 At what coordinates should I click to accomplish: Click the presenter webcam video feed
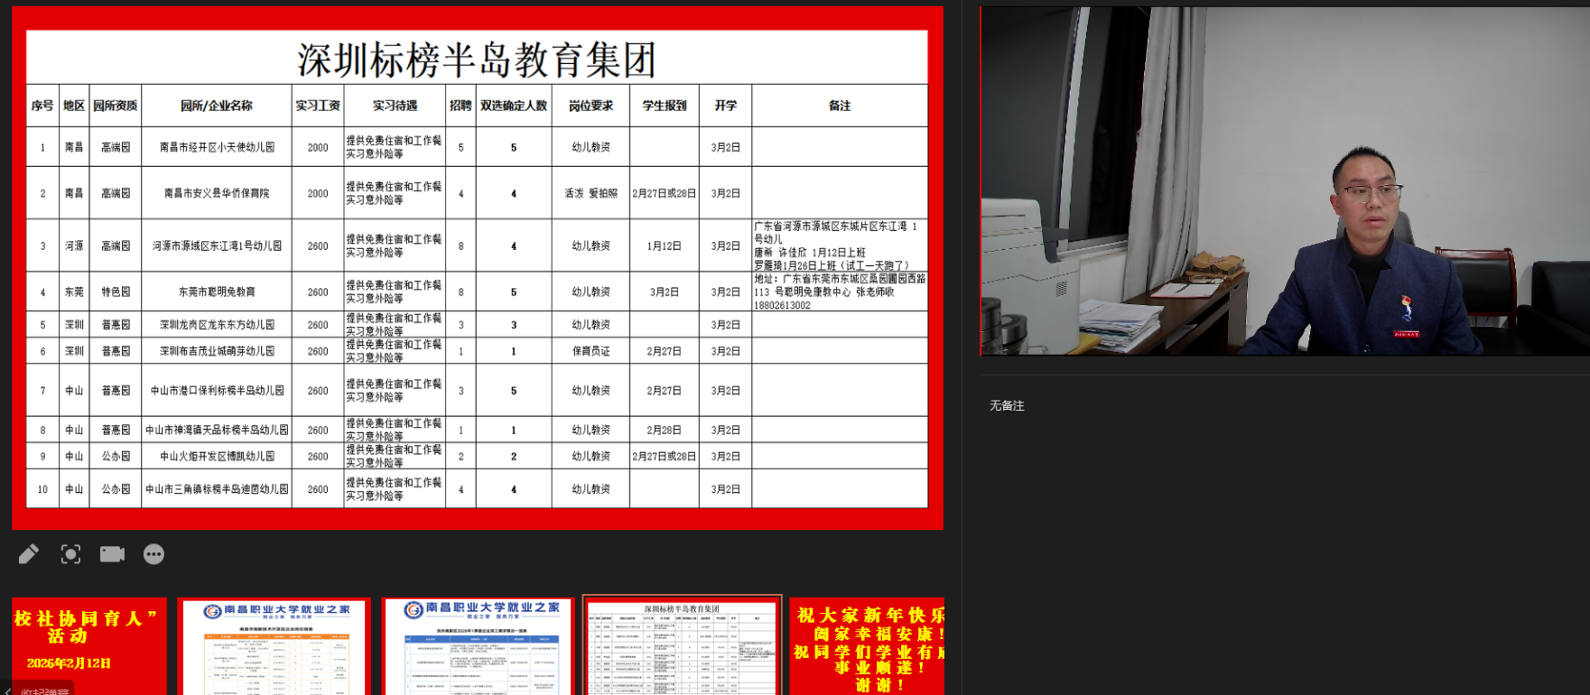(x=1284, y=181)
